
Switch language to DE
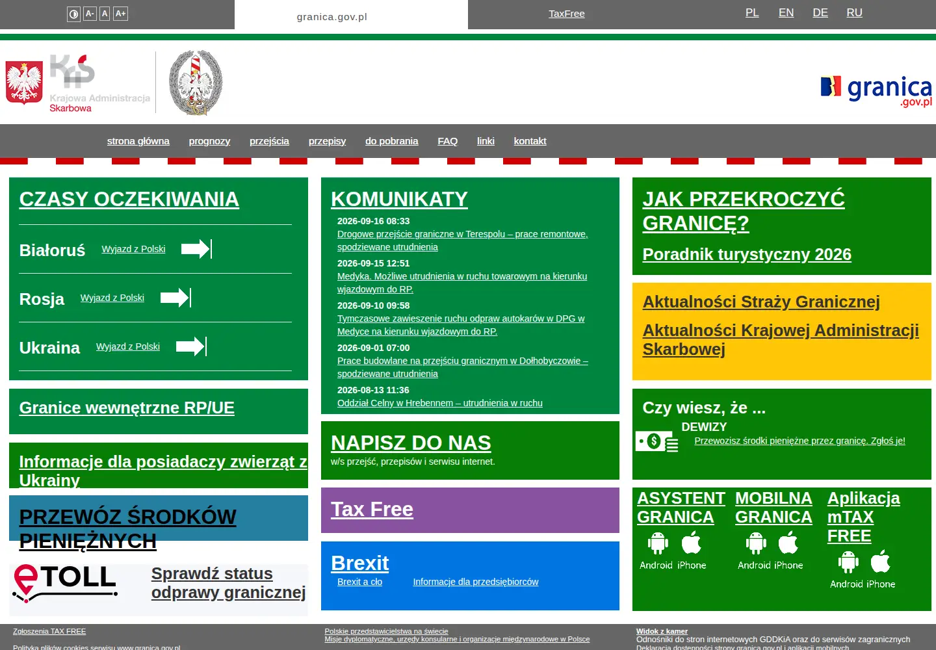(x=820, y=12)
